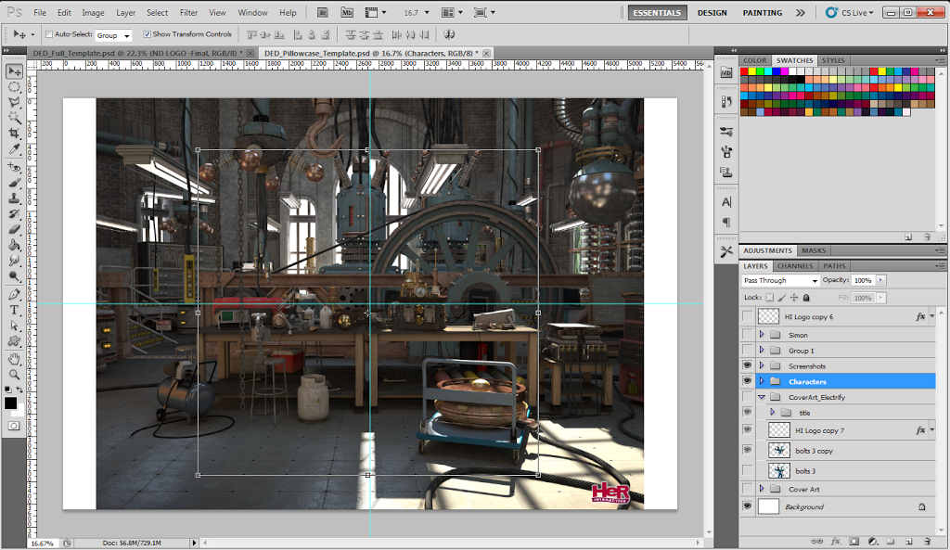Switch to the Styles tab

pos(833,60)
